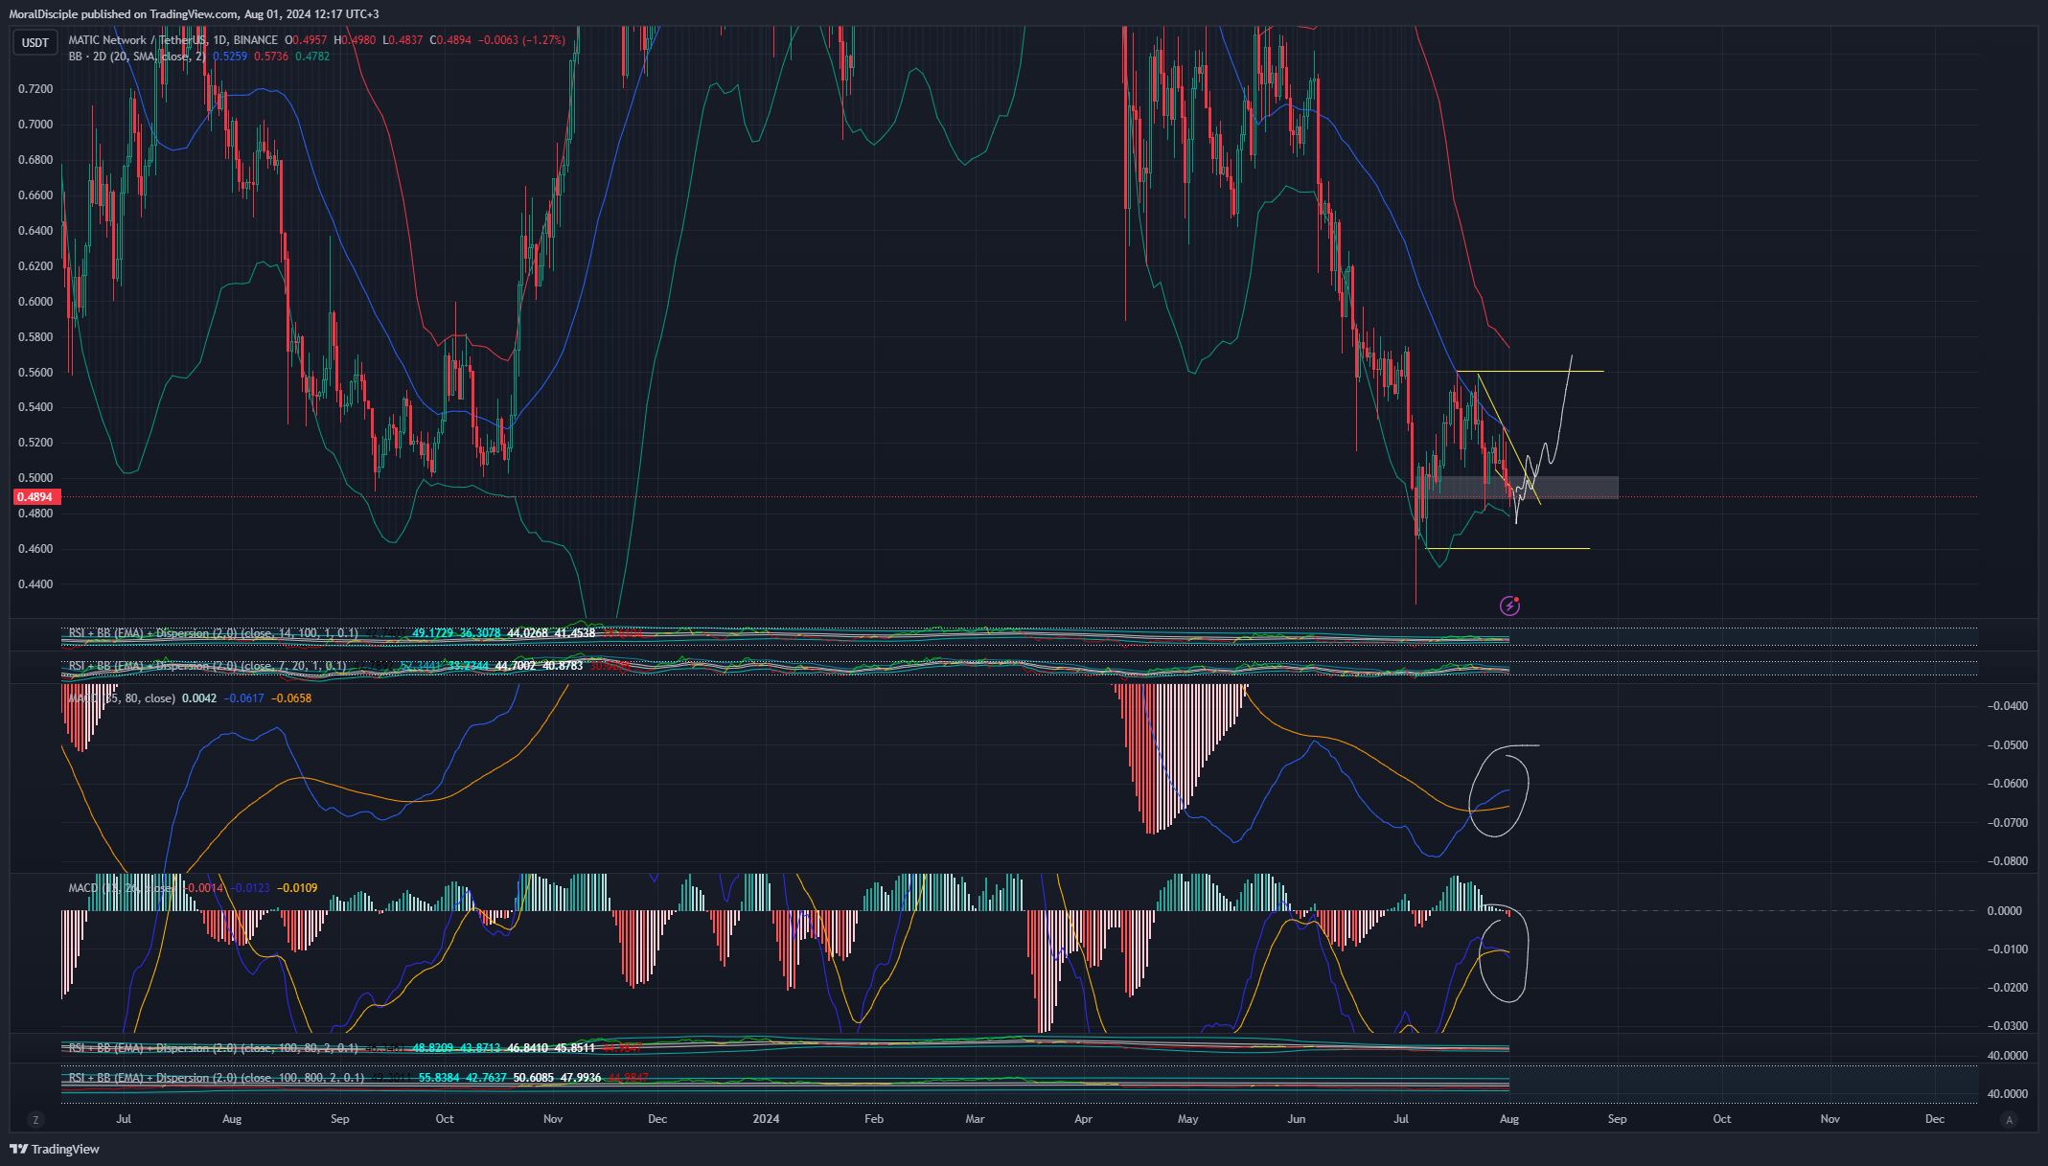Click the A auto-scale button
Screen dimensions: 2048x1166
2010,1119
